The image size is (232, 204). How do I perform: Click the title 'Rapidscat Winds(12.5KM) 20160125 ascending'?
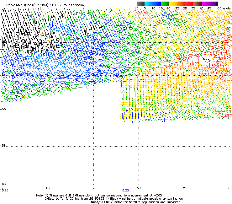click(46, 5)
